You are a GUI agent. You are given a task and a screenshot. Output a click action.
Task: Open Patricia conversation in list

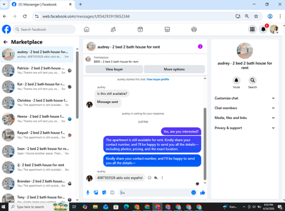[37, 71]
